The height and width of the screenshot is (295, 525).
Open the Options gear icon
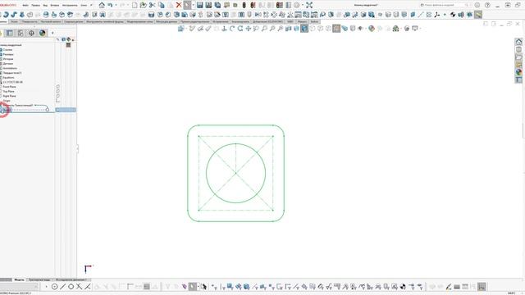pyautogui.click(x=297, y=5)
